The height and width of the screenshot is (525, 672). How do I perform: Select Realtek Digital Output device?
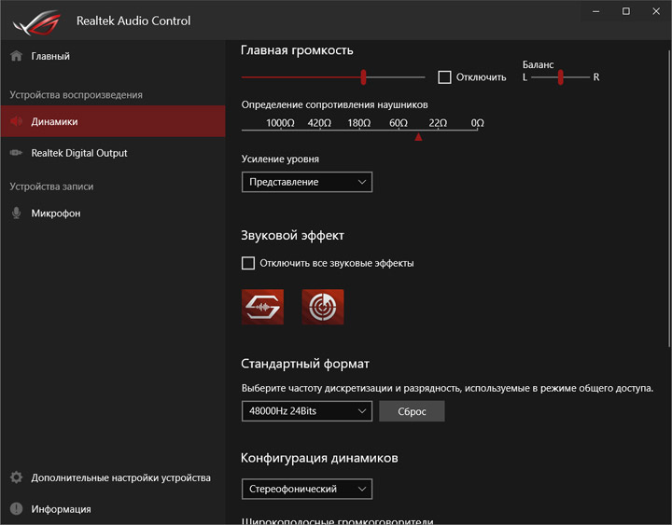click(113, 153)
